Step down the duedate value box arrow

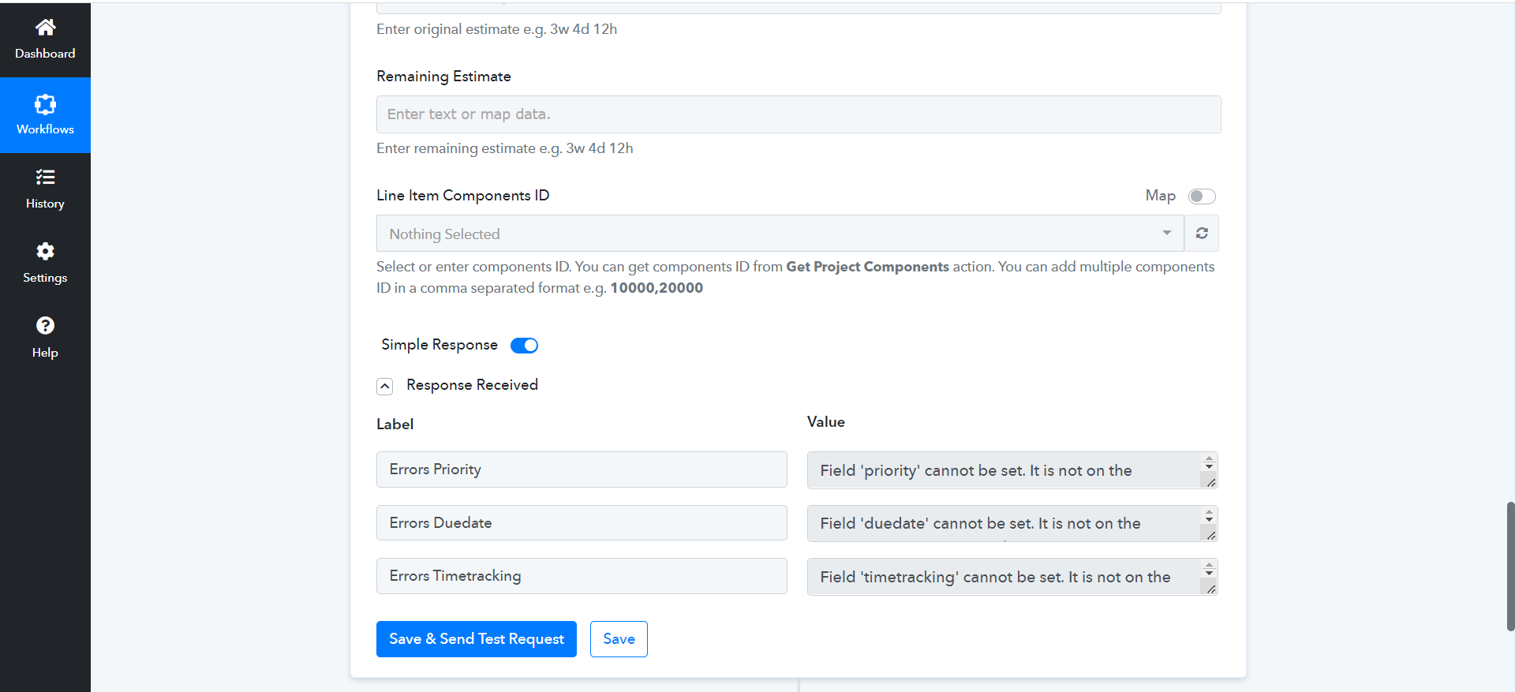1209,519
